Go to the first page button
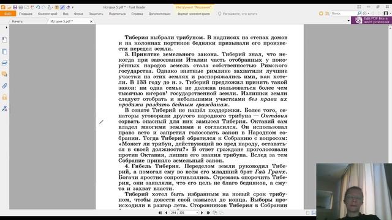 point(160,213)
